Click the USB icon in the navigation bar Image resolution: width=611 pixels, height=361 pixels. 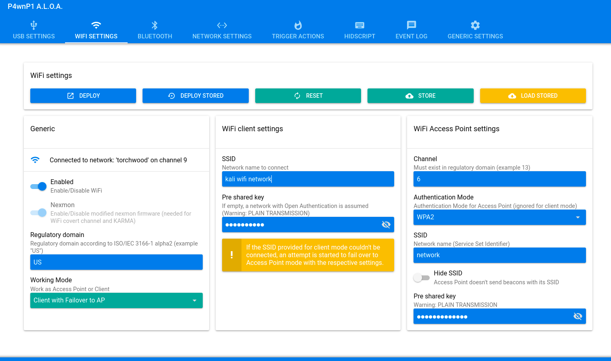(x=34, y=25)
